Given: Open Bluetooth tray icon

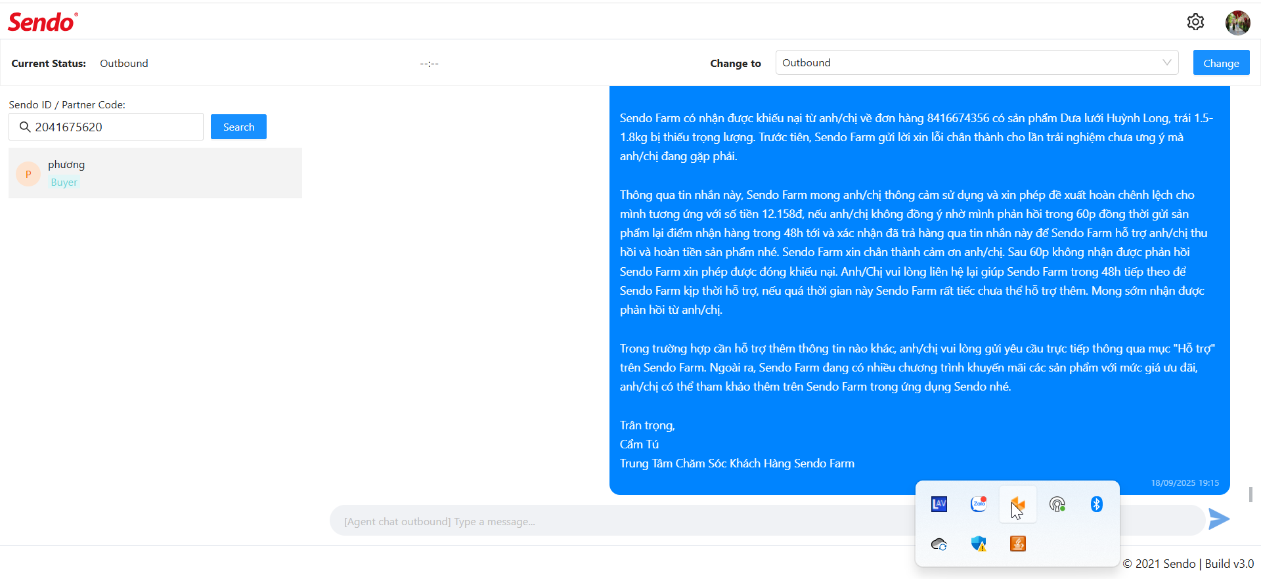Looking at the screenshot, I should coord(1097,504).
